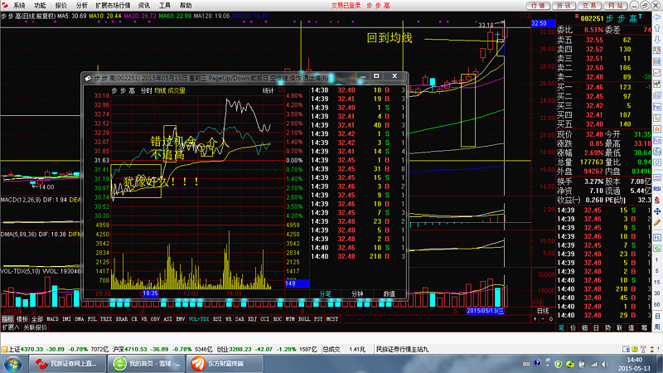Toggle the 成交量 label in intraday popup
663x373 pixels.
176,90
